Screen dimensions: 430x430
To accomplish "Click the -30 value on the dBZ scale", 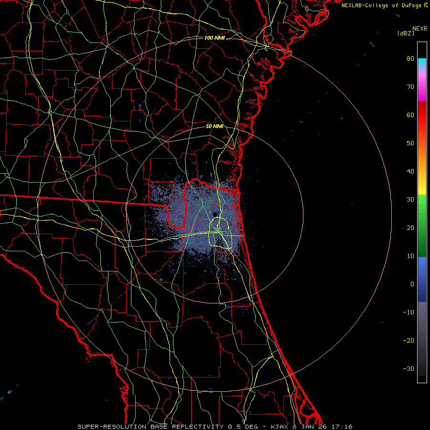I will click(x=408, y=369).
